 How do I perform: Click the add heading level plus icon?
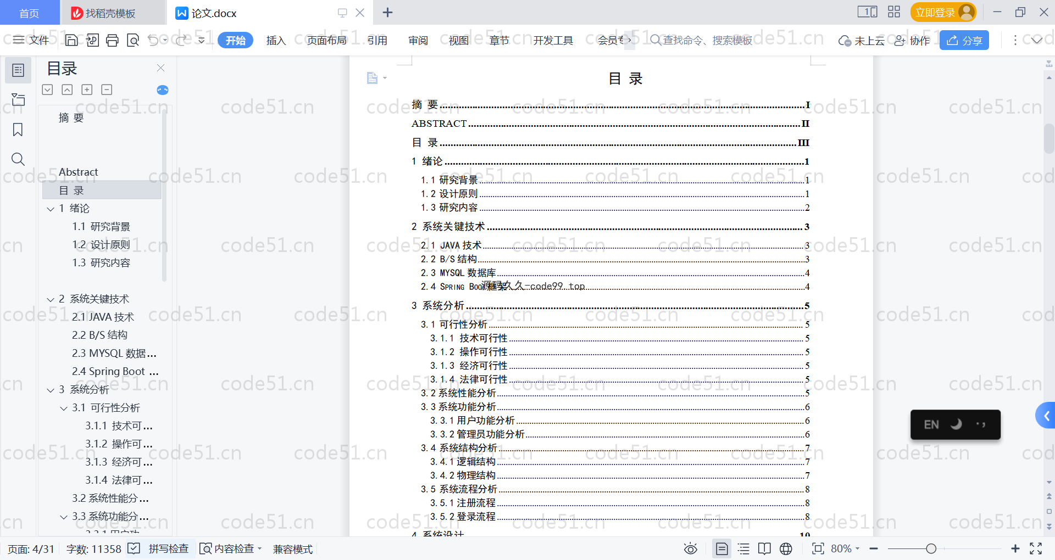pyautogui.click(x=87, y=89)
